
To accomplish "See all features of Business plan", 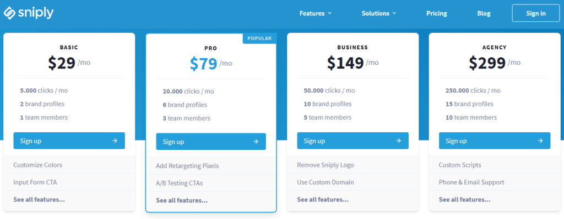I will point(323,200).
